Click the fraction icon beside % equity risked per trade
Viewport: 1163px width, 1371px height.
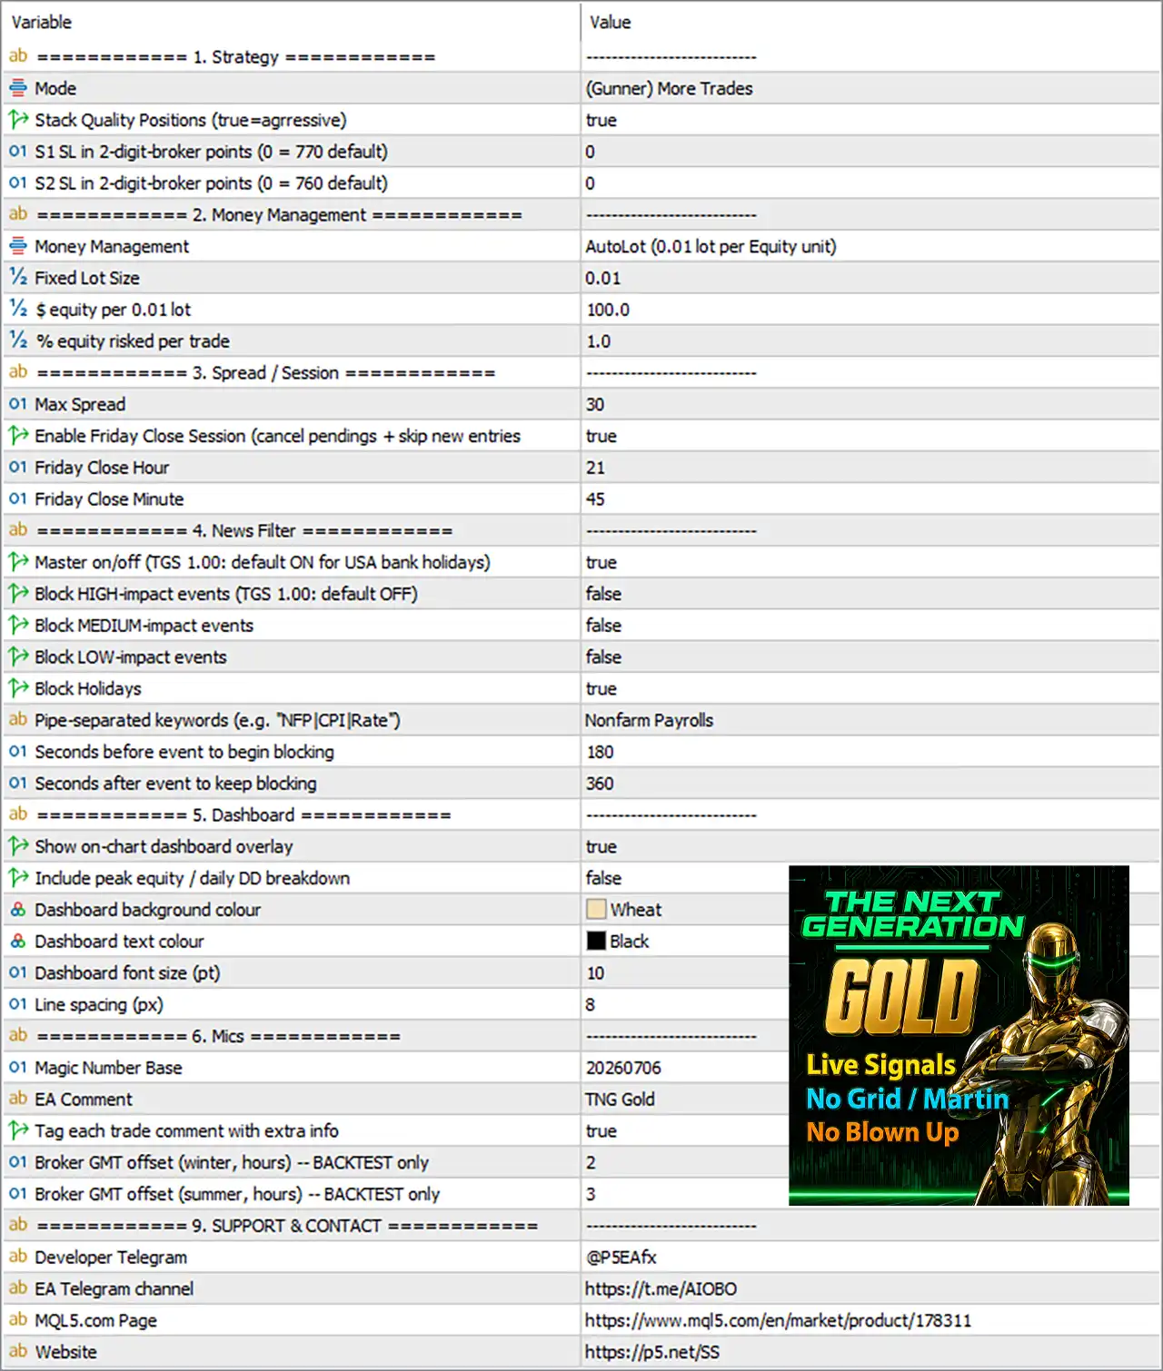[x=18, y=341]
